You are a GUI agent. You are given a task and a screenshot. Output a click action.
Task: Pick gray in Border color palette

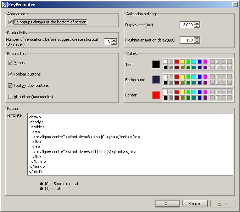[171, 98]
